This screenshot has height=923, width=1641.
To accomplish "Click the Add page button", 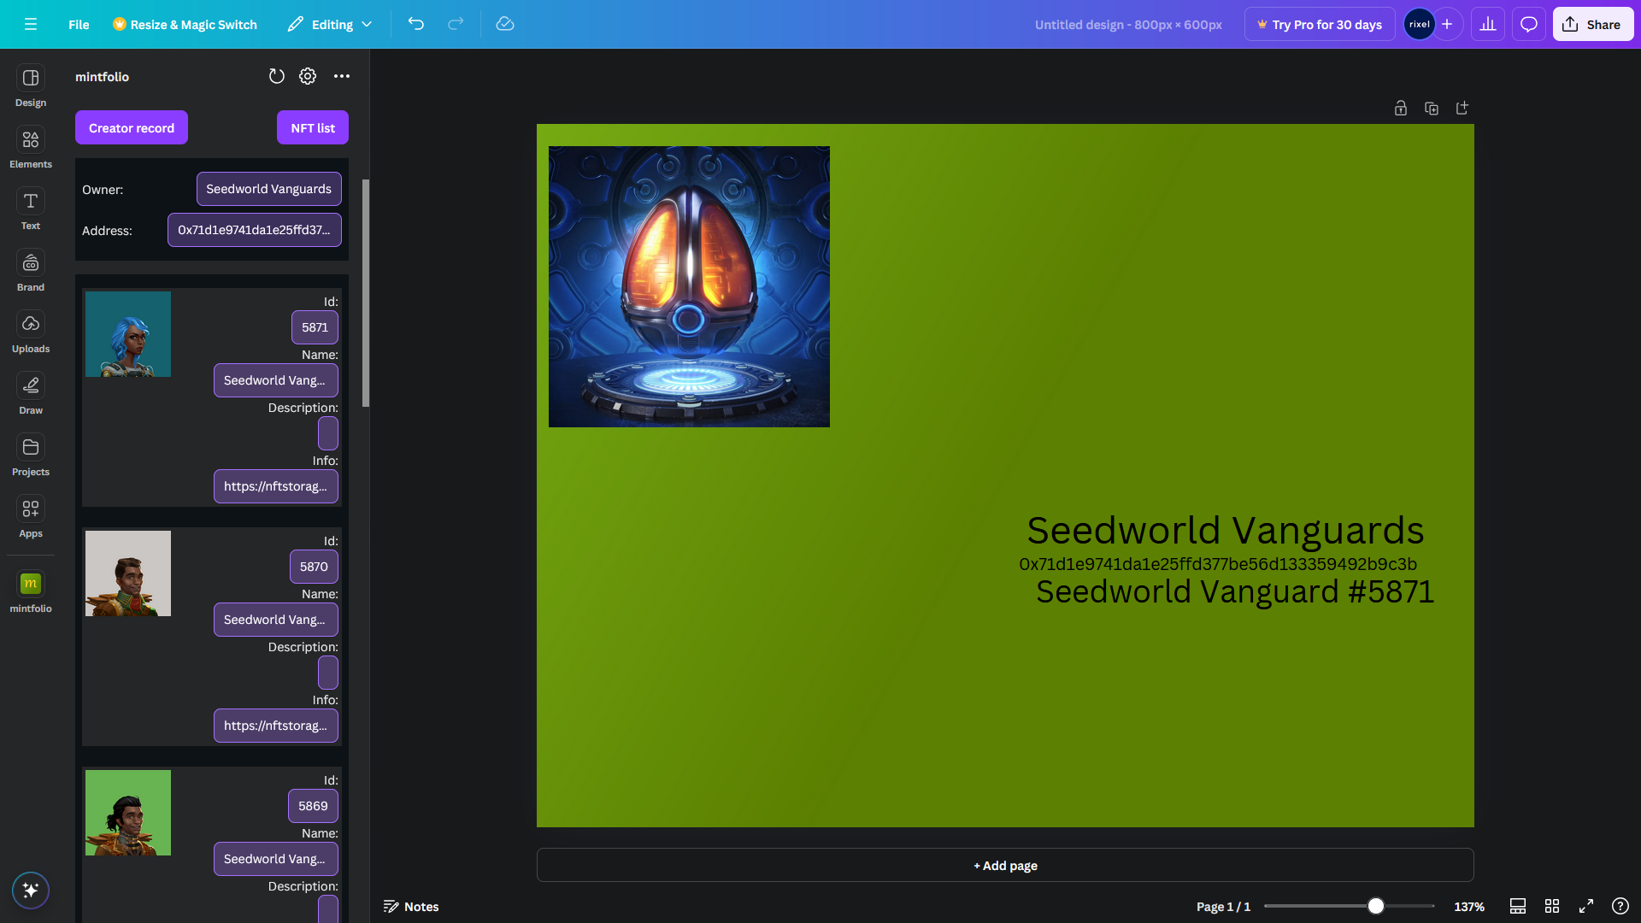I will (1005, 865).
